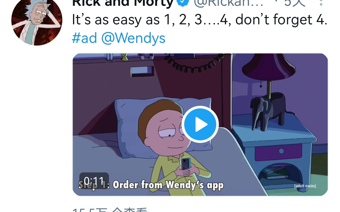Click the purple nightstand drawer in video

[x=278, y=152]
